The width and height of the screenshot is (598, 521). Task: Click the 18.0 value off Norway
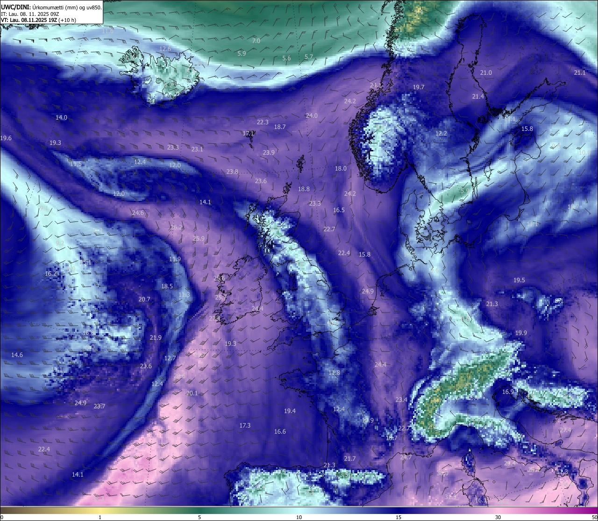pyautogui.click(x=341, y=169)
